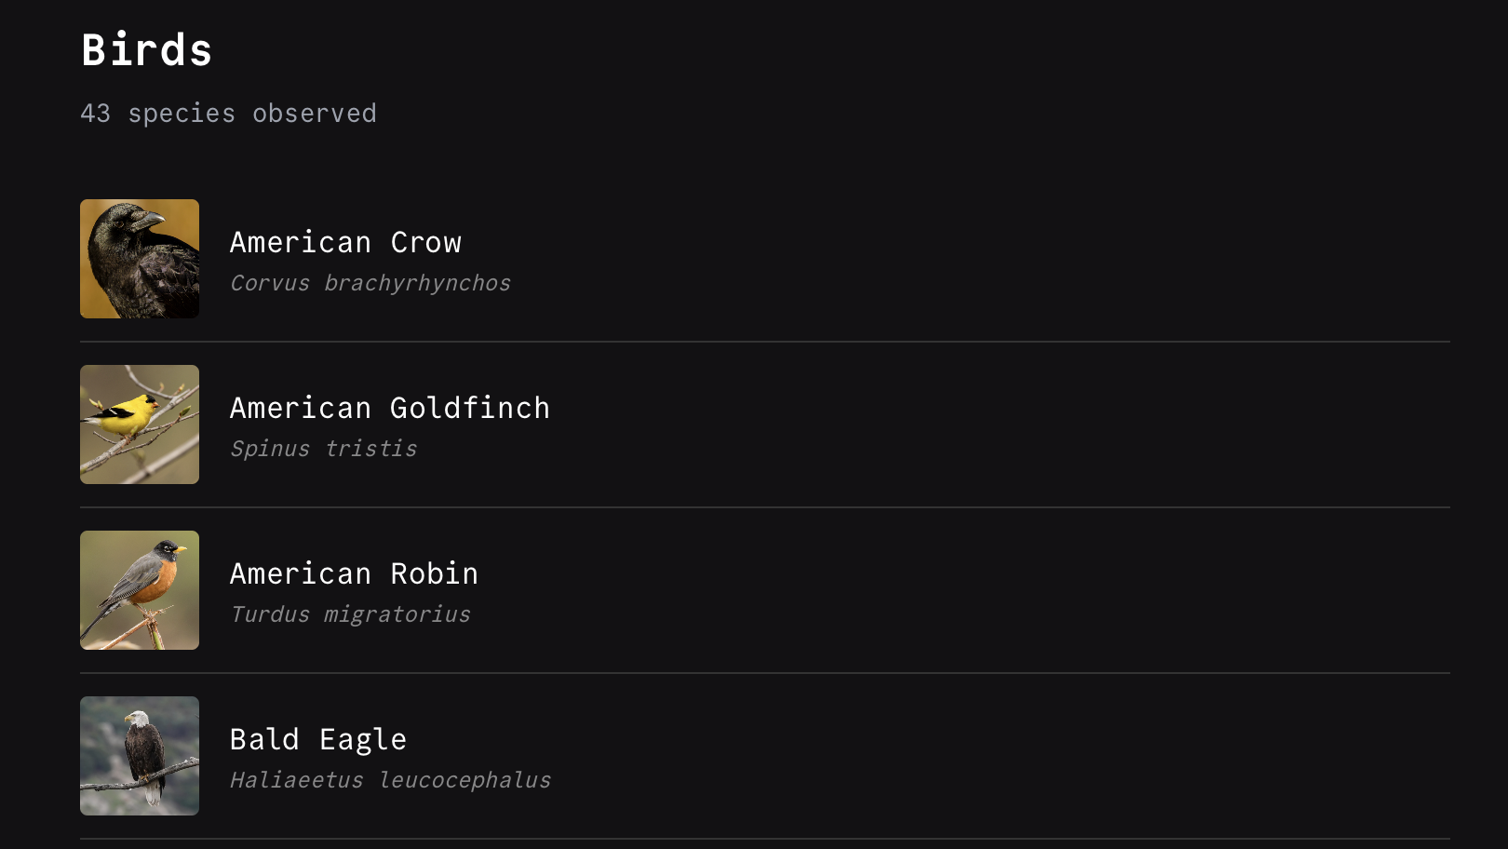Click scientific name Corvus brachyrhynchos
The width and height of the screenshot is (1508, 849).
point(370,283)
